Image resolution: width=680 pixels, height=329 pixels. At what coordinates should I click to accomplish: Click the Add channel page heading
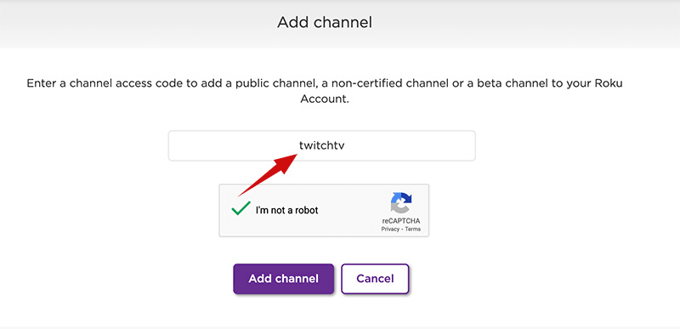coord(325,22)
